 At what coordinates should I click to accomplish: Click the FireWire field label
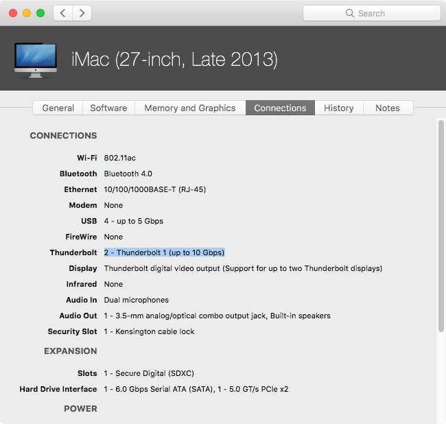click(x=81, y=237)
